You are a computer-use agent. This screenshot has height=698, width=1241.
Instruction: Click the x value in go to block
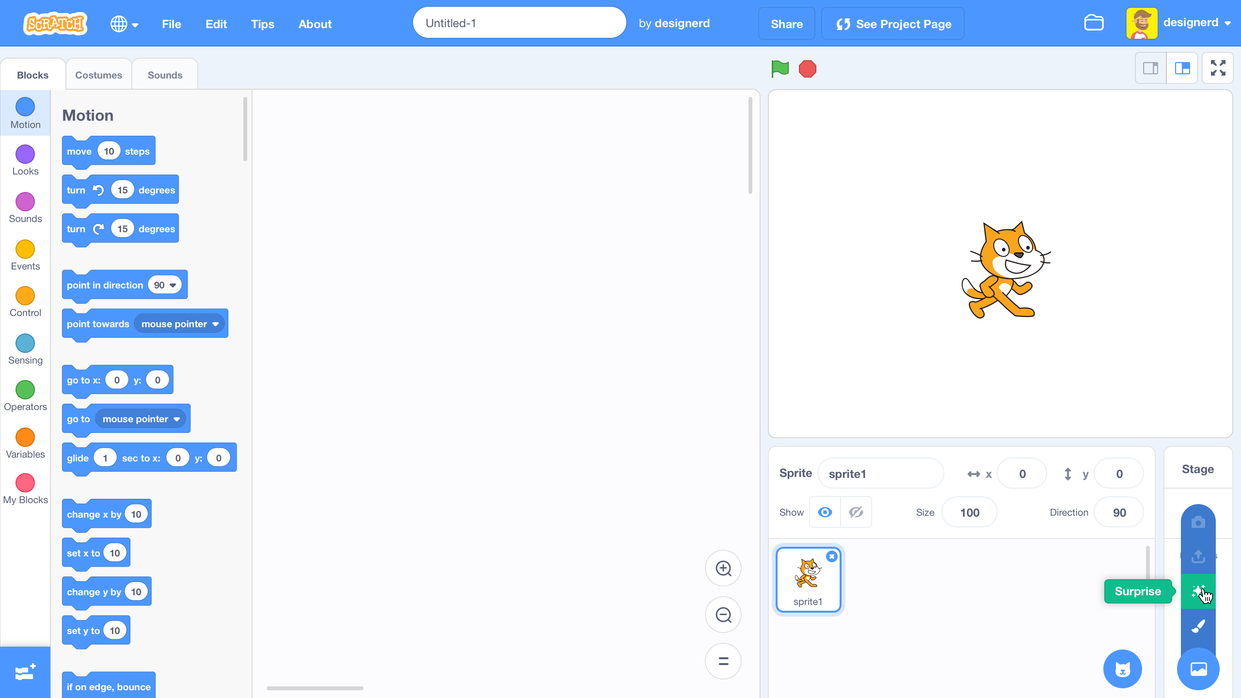117,380
